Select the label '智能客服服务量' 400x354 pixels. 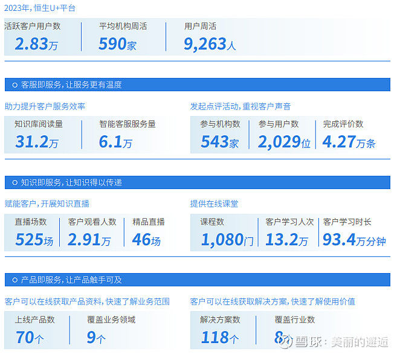click(x=127, y=124)
